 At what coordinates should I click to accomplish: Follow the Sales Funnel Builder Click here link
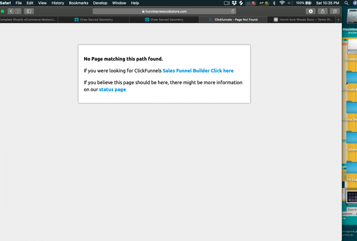pos(198,71)
